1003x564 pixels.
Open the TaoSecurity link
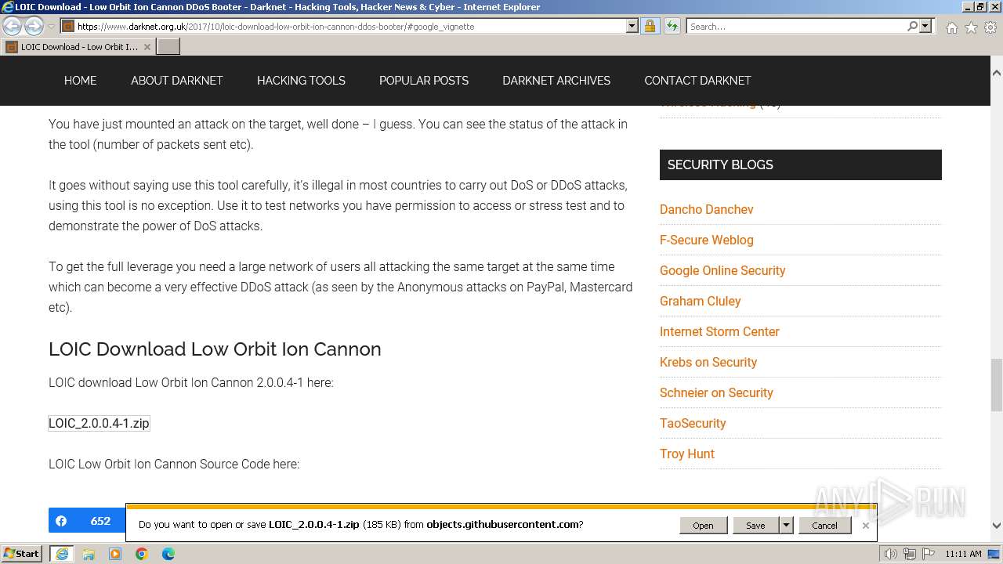pyautogui.click(x=693, y=423)
